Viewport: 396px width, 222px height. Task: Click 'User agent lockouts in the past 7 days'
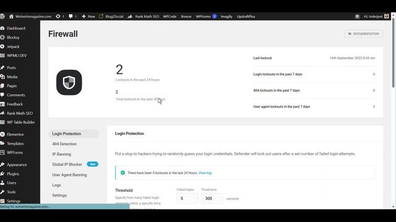tap(282, 107)
